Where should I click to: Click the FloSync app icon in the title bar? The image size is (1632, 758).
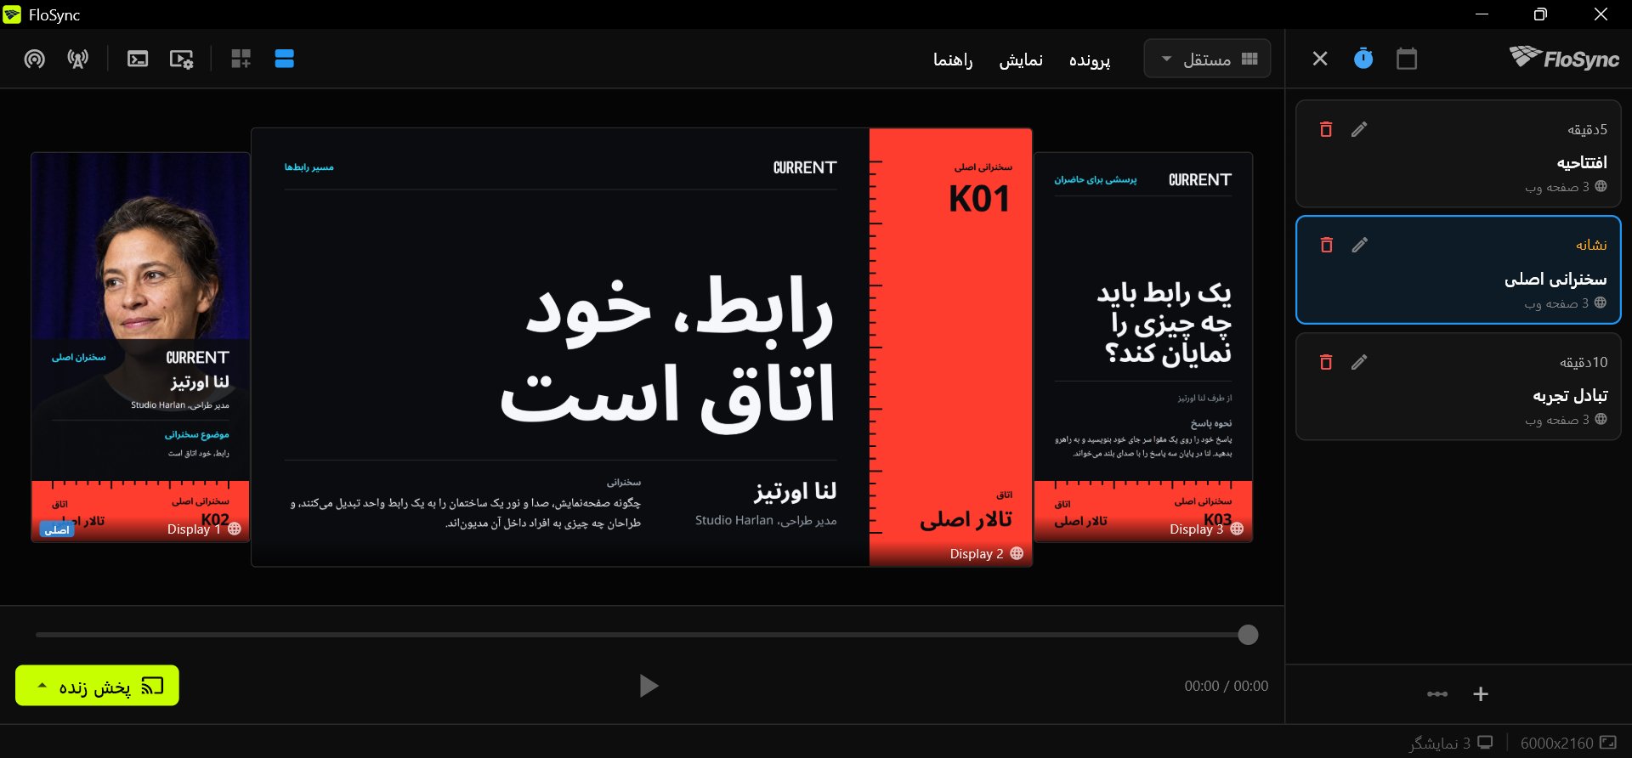[x=12, y=14]
